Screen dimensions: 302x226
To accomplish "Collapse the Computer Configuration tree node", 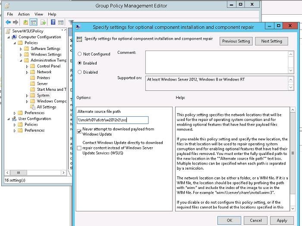I will tap(9, 37).
